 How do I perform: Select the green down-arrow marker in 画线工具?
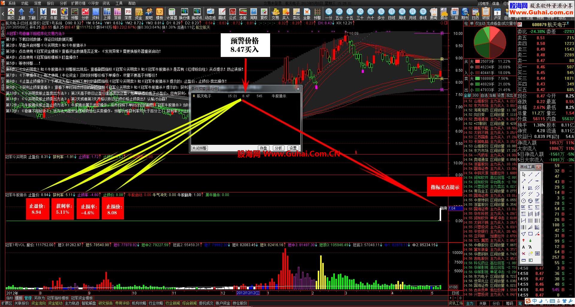click(530, 240)
